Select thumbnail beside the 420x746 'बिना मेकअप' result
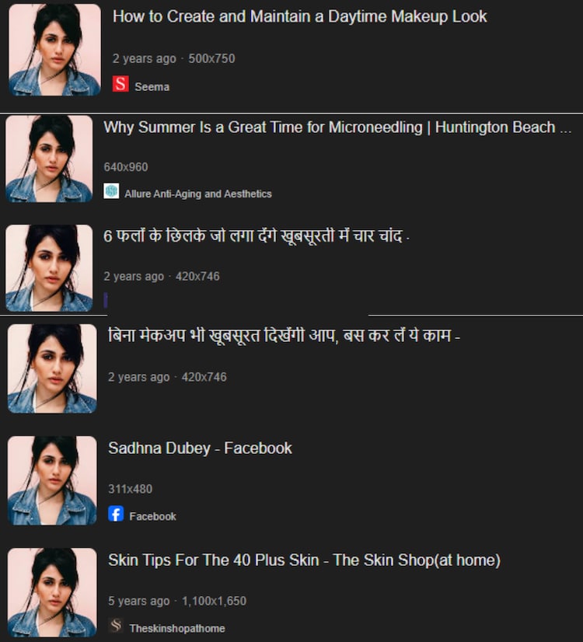The width and height of the screenshot is (583, 642). 52,368
